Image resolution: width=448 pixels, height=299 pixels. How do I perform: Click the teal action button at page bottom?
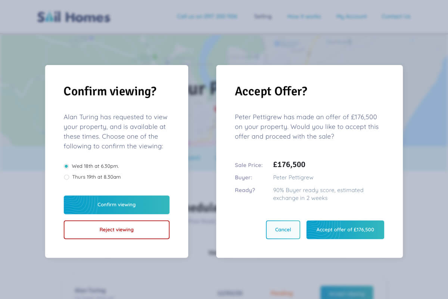click(x=346, y=293)
